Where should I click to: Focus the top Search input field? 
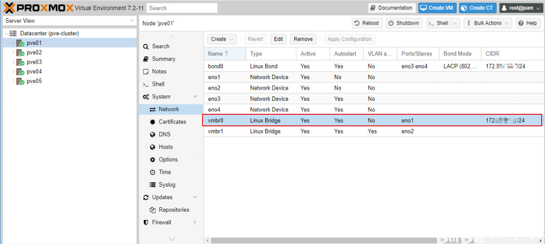(182, 8)
